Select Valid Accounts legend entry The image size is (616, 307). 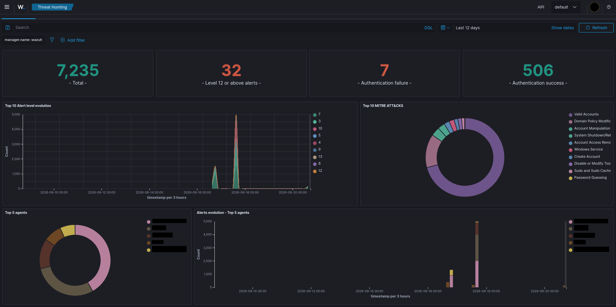point(584,114)
